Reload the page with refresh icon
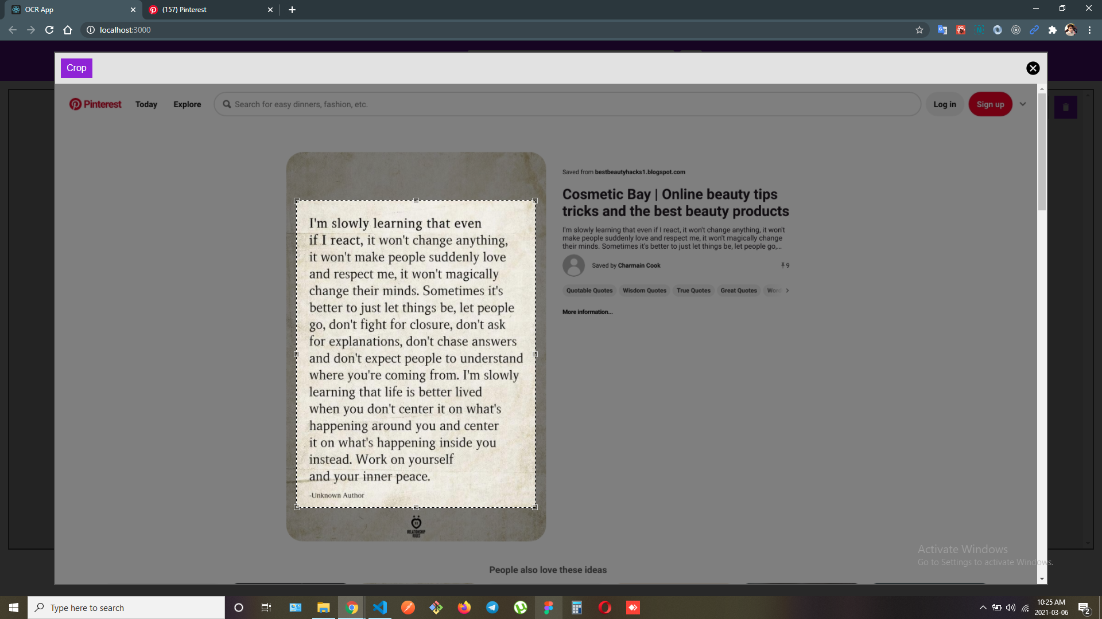 click(49, 30)
